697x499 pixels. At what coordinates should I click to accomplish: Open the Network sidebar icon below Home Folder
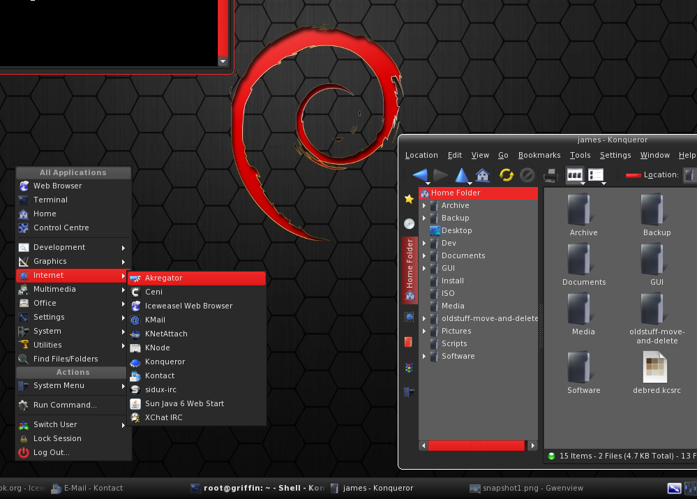click(409, 317)
